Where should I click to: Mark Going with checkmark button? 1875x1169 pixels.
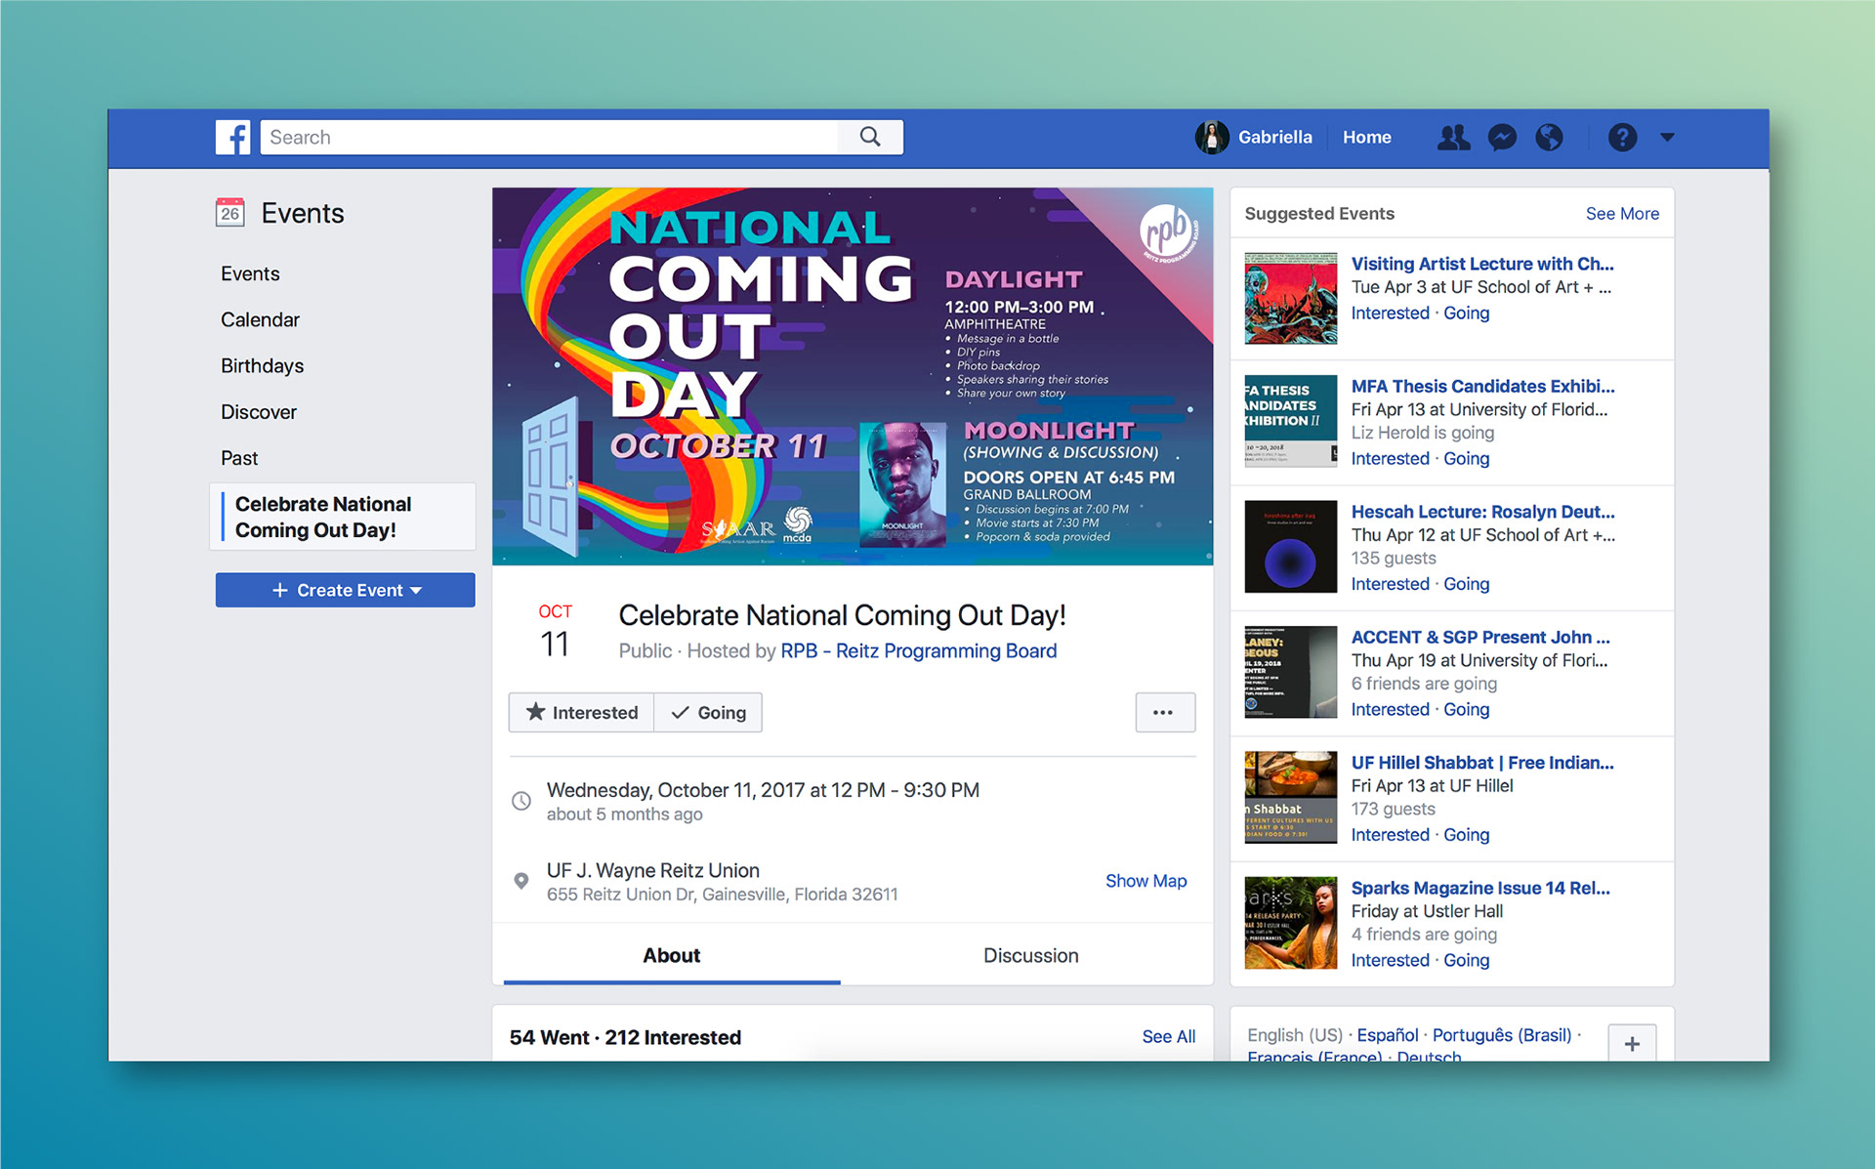708,712
